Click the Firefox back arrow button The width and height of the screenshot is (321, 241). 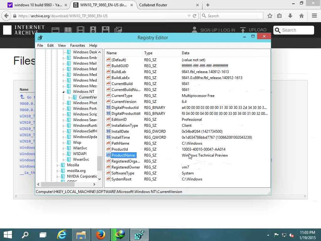coord(6,16)
